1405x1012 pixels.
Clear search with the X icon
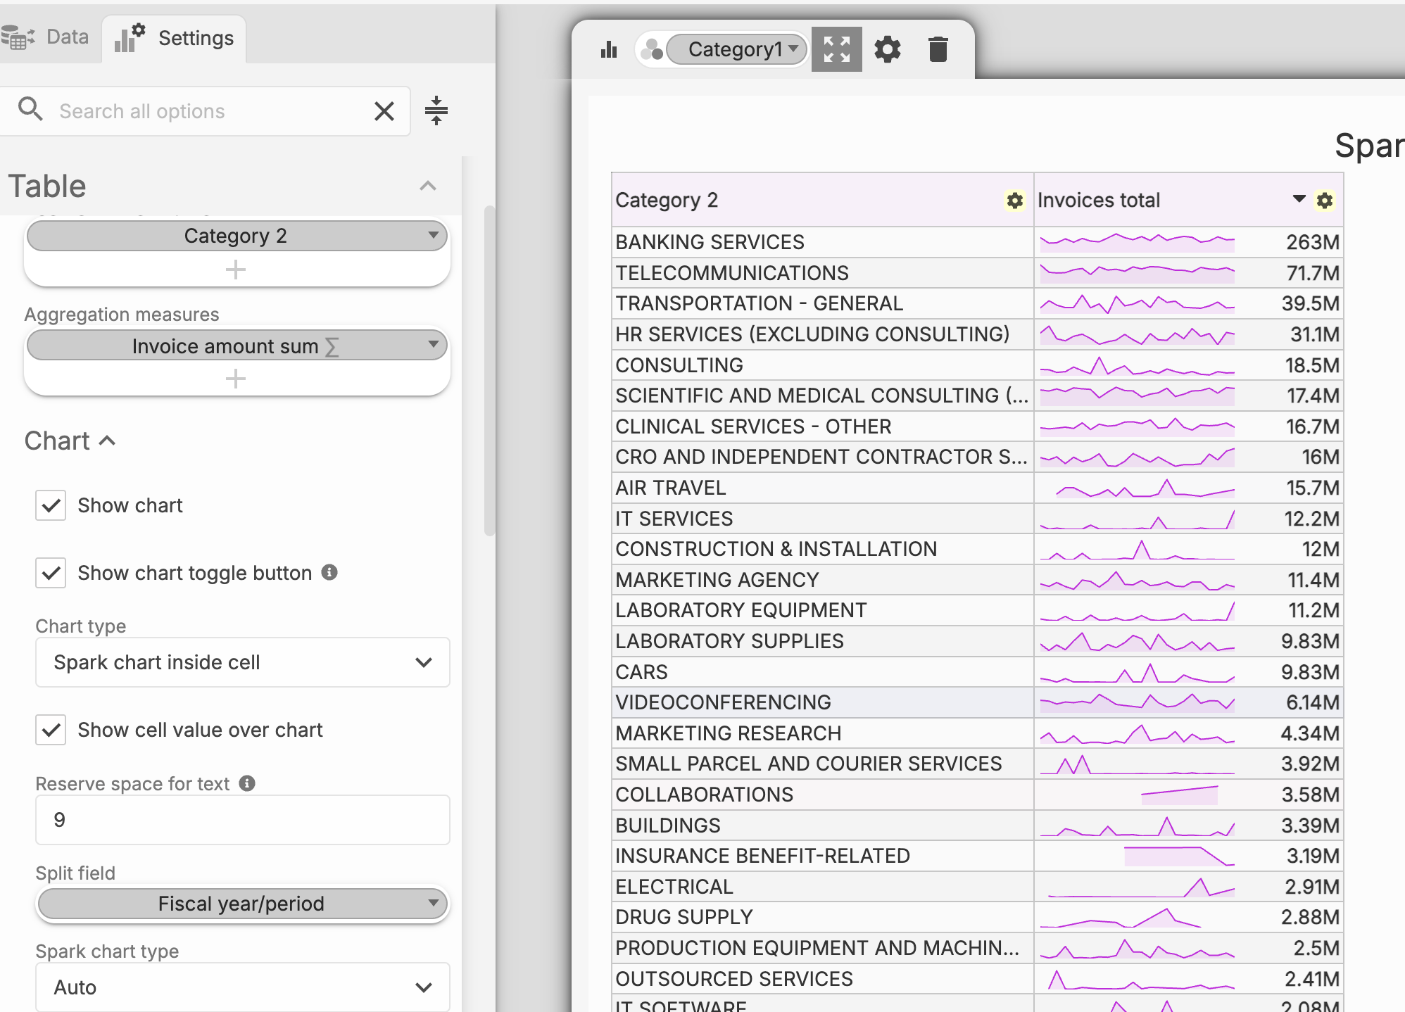click(x=384, y=111)
